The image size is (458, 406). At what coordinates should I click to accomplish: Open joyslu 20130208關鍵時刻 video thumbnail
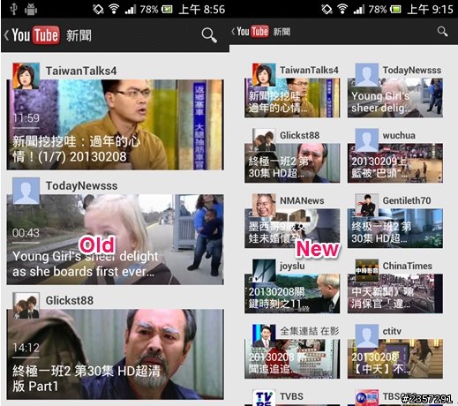tap(292, 294)
